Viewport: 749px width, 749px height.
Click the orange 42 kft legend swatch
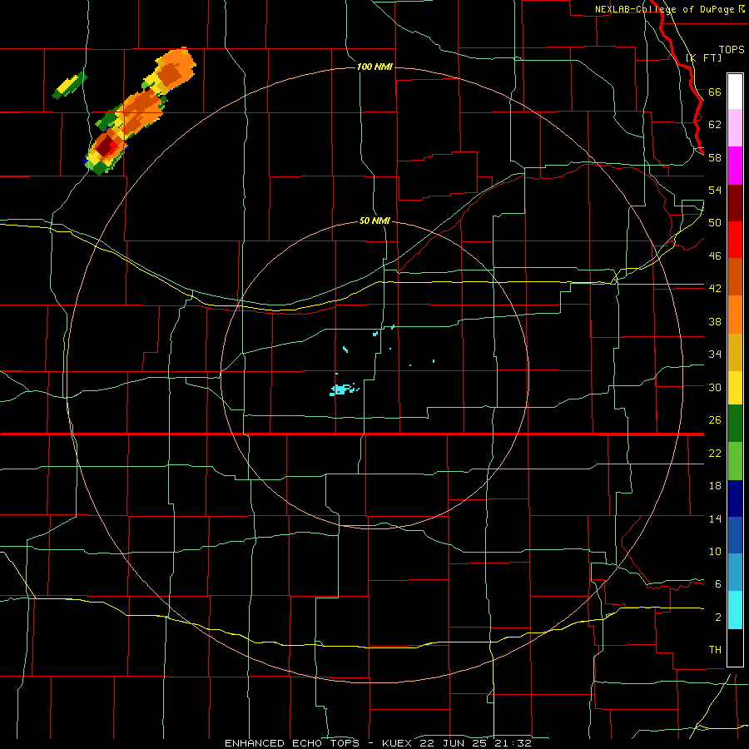pos(735,315)
